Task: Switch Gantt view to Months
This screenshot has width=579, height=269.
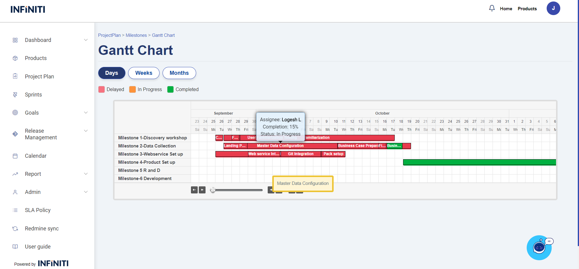Action: [x=179, y=73]
